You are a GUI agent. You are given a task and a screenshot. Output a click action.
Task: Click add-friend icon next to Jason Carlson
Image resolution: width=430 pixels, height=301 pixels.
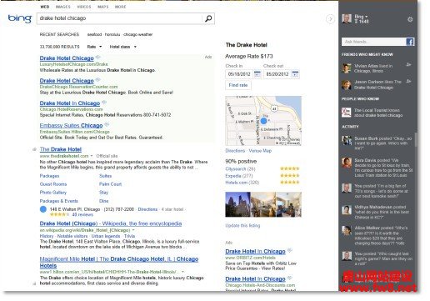[408, 81]
